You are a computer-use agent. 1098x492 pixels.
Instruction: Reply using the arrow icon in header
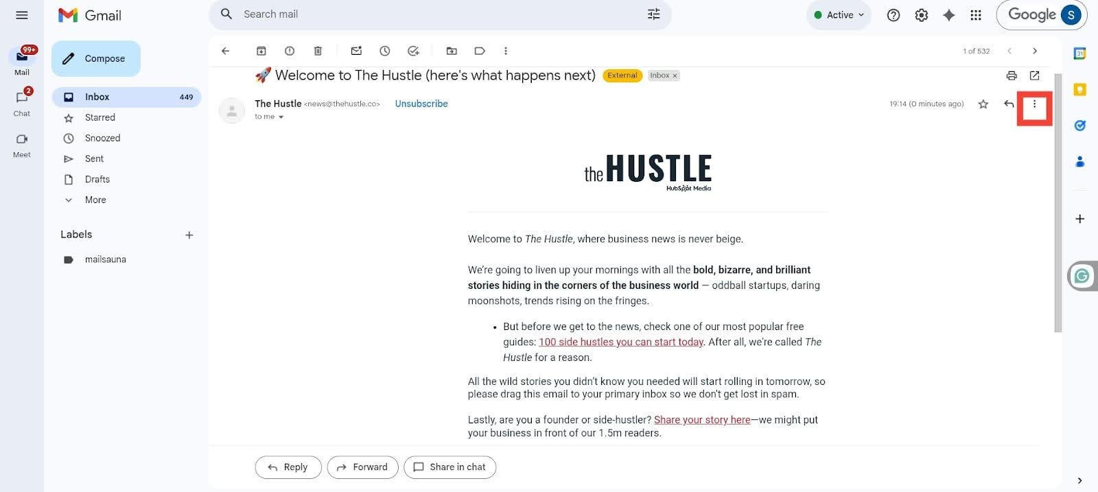pyautogui.click(x=1009, y=104)
